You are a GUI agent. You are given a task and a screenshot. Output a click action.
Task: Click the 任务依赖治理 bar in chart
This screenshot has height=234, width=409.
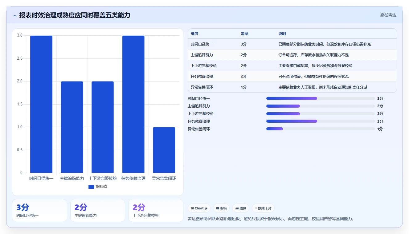133,104
